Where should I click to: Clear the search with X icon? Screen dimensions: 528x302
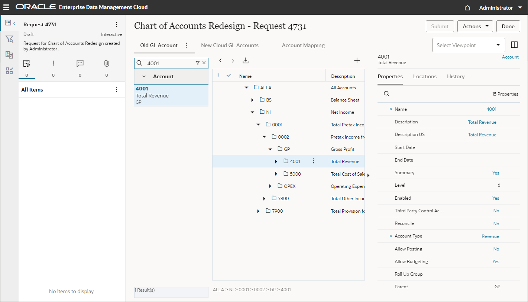click(x=204, y=63)
